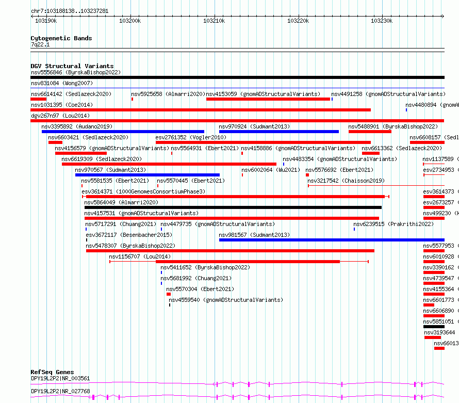Open nsv5570445 (Ebert2021) label

tap(191, 181)
